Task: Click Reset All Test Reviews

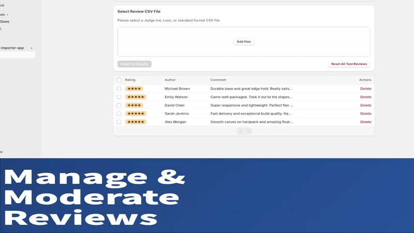Action: click(x=349, y=64)
